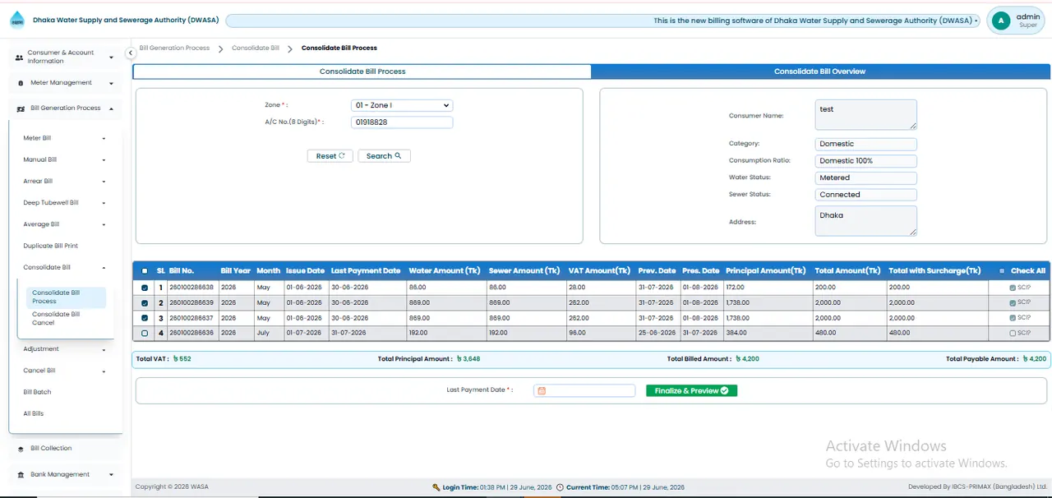Screen dimensions: 1052x498
Task: Click the DWASA water drop logo
Action: (17, 20)
